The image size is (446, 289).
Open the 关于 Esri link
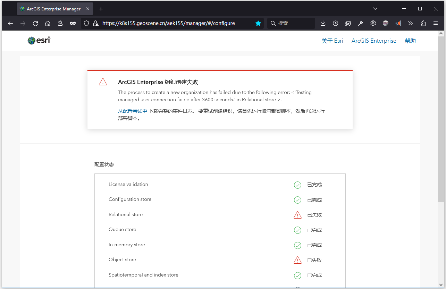[x=332, y=41]
